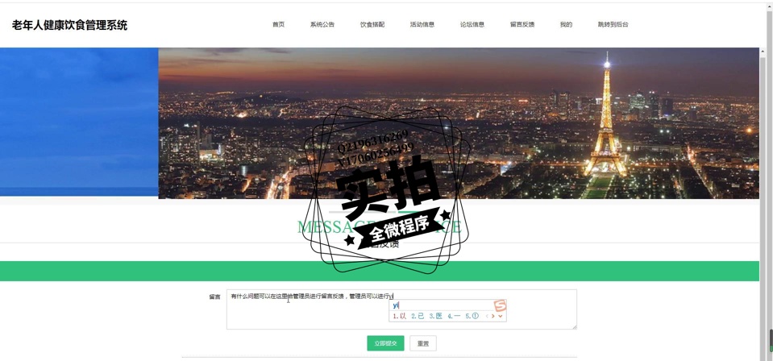Open the 我的 page
Viewport: 773px width, 361px height.
click(566, 24)
